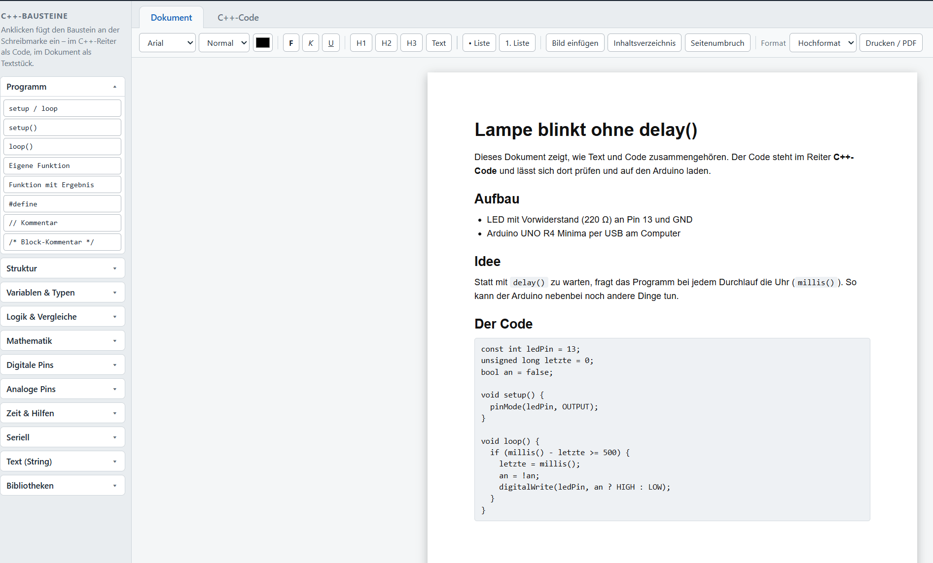The height and width of the screenshot is (563, 933).
Task: Toggle underline with the U button
Action: (331, 43)
